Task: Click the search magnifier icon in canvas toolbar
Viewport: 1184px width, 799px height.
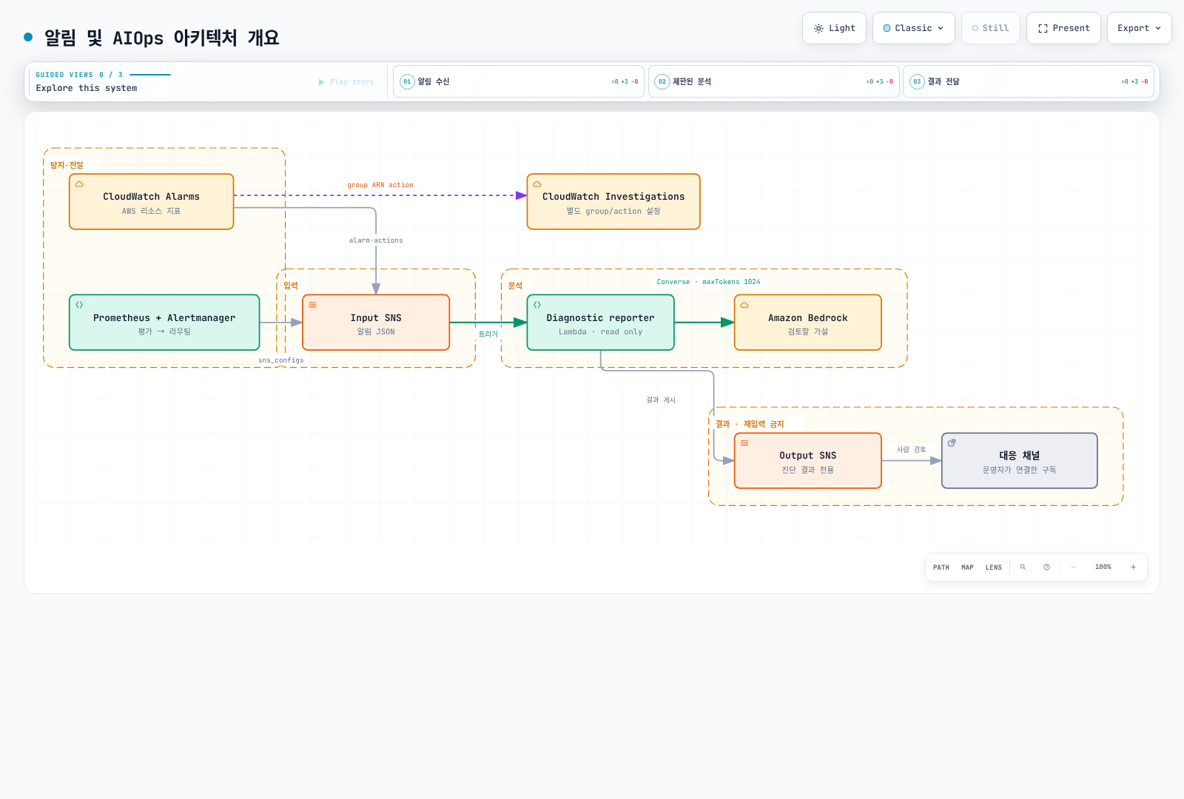Action: [x=1023, y=567]
